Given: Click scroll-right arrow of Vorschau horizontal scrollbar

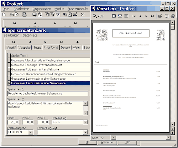Looking at the screenshot, I should pyautogui.click(x=168, y=138).
